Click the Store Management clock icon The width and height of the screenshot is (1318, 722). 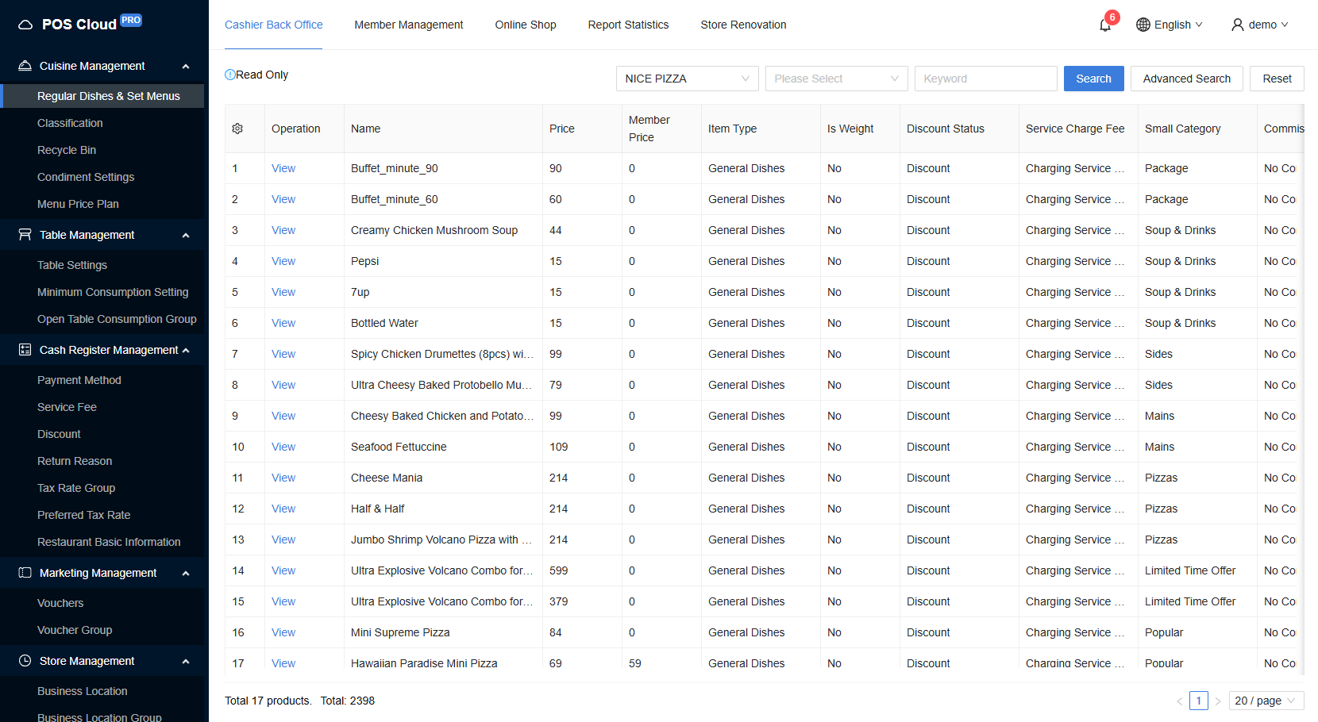coord(25,661)
